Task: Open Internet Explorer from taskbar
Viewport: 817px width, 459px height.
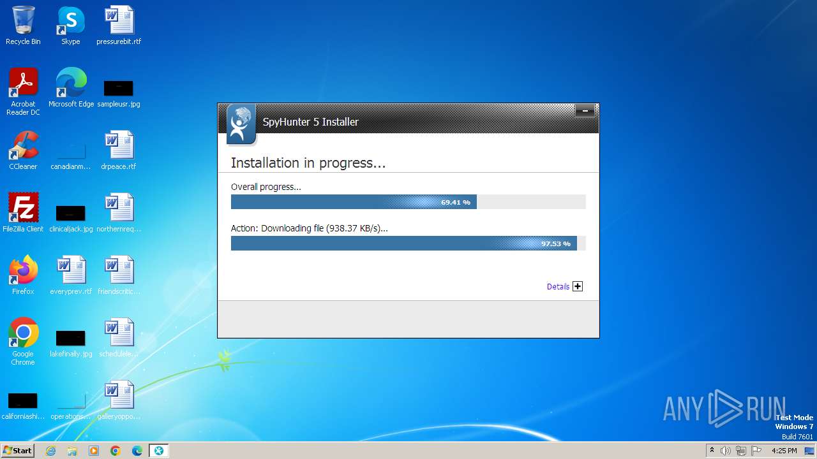Action: click(51, 451)
